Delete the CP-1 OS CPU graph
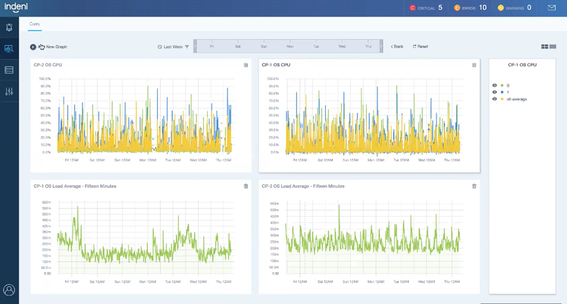This screenshot has height=304, width=567. point(474,65)
